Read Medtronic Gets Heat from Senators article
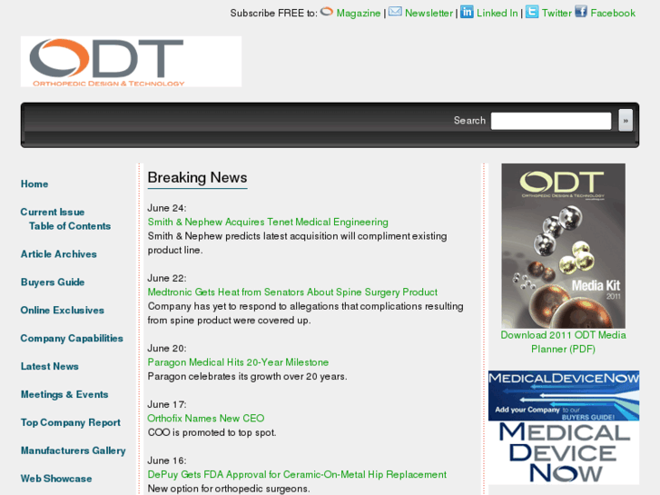The height and width of the screenshot is (495, 660). [292, 292]
